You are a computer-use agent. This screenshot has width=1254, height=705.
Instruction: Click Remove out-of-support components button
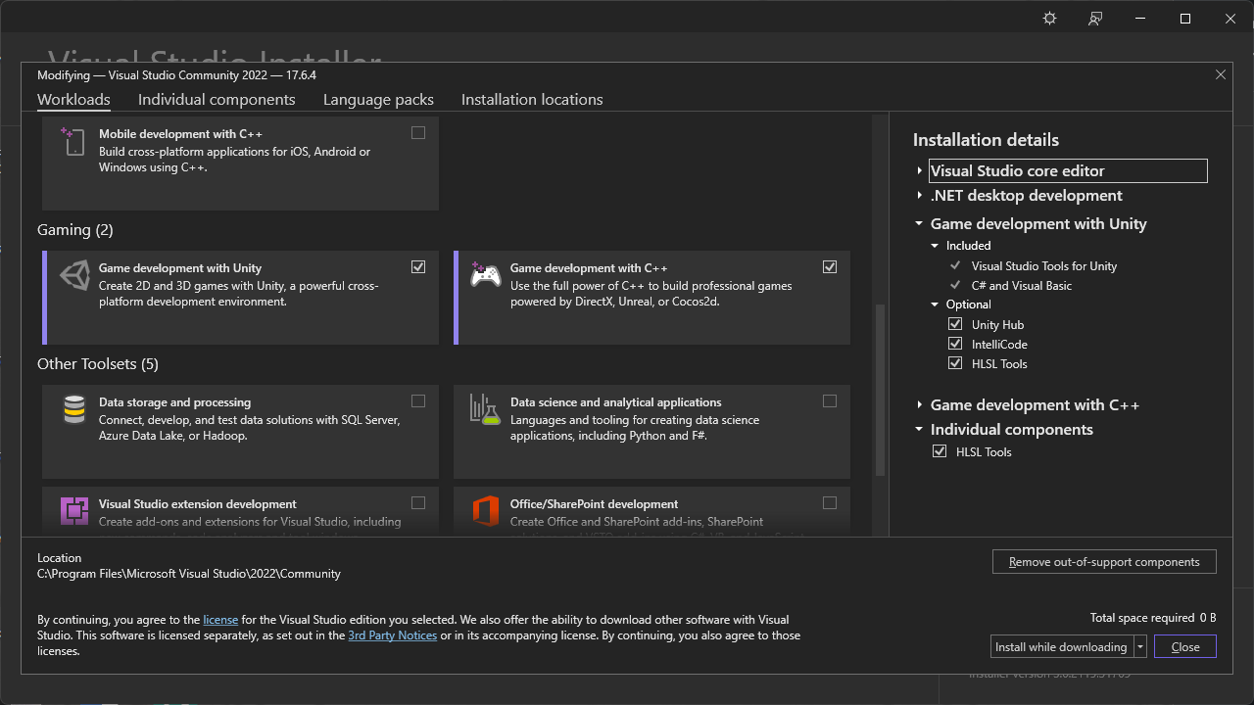[x=1104, y=562]
